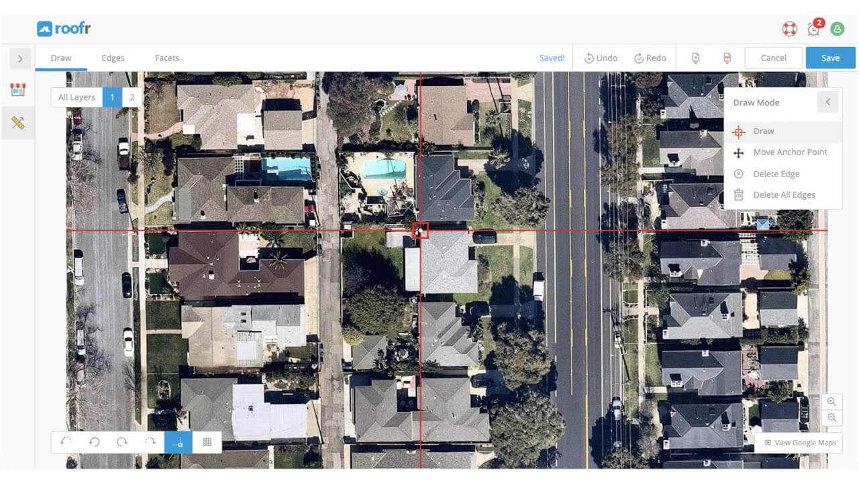Redo the last undone action
Image resolution: width=859 pixels, height=483 pixels.
650,58
